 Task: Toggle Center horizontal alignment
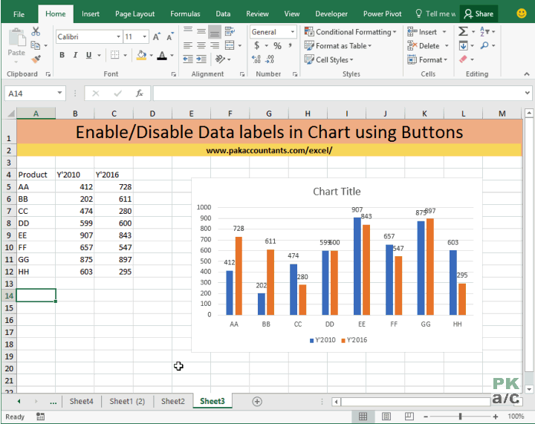[201, 45]
